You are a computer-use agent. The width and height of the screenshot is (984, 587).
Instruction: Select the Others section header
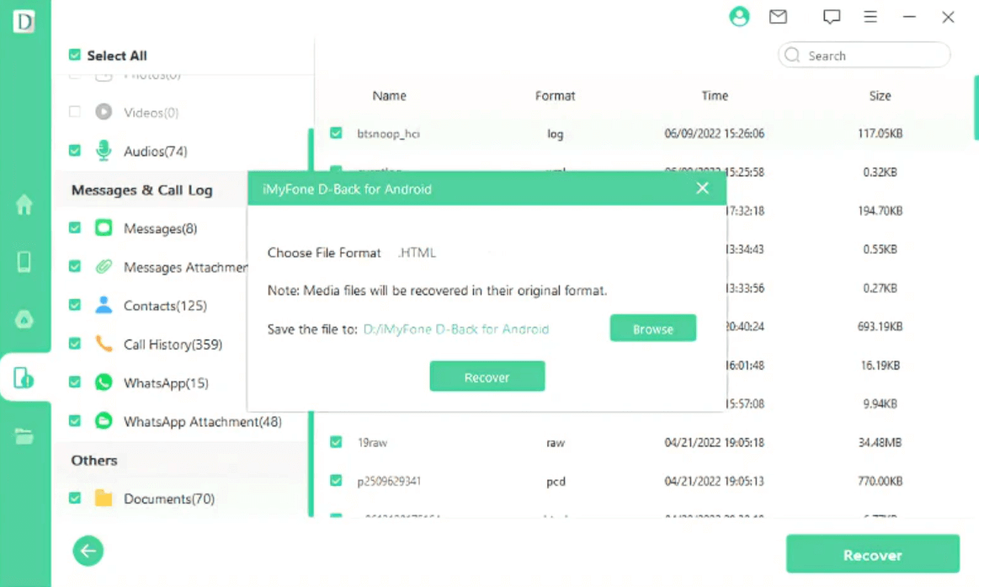pos(93,460)
